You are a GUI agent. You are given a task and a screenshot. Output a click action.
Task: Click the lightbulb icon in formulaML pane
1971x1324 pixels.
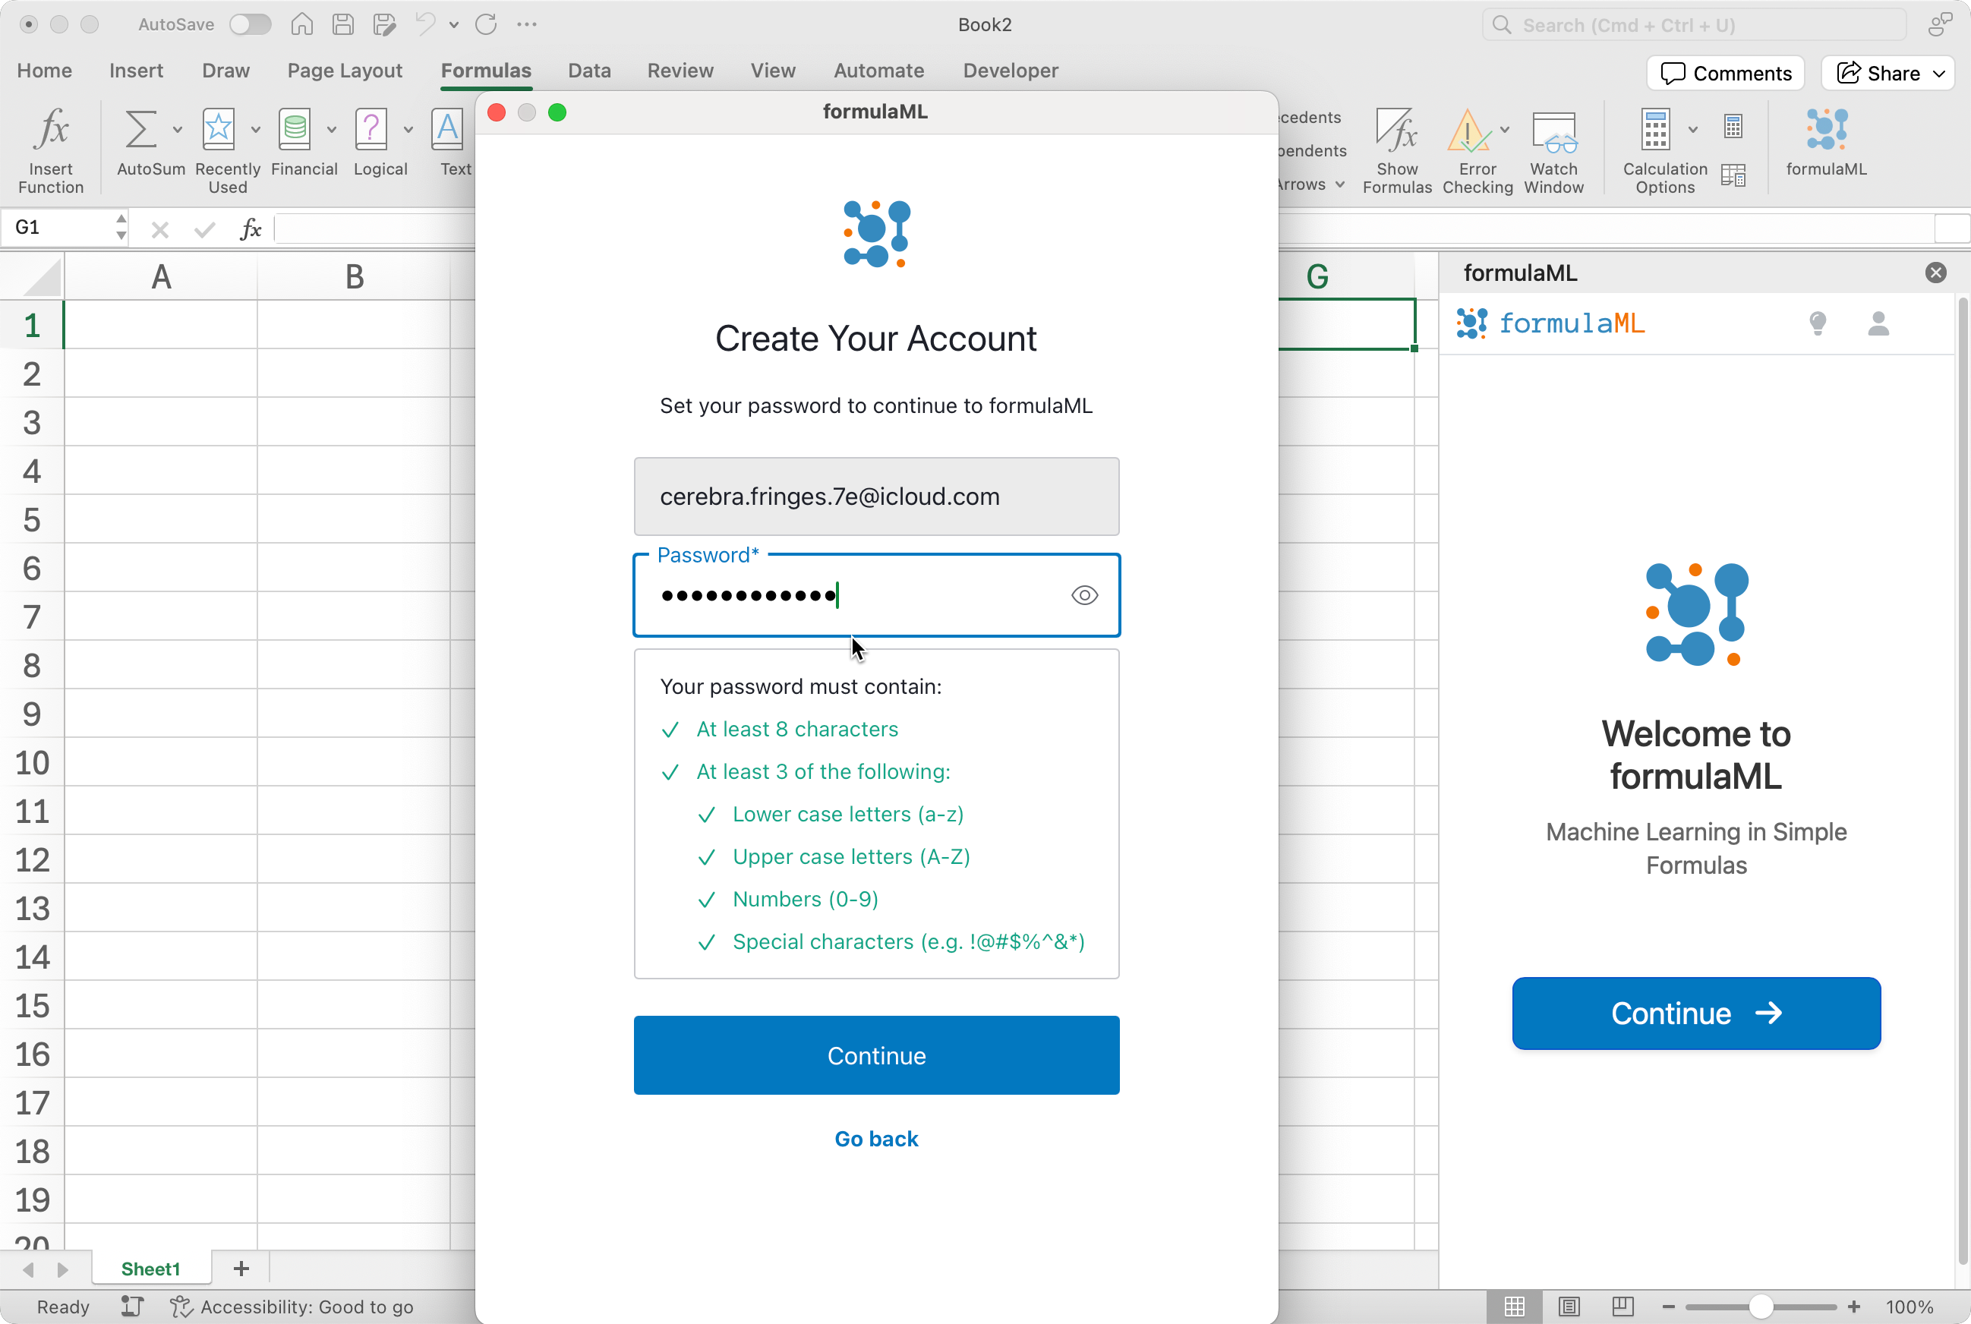pyautogui.click(x=1818, y=323)
